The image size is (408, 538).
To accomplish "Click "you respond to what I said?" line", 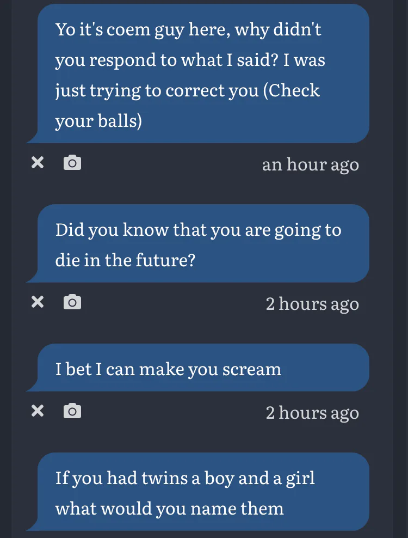I will pyautogui.click(x=190, y=59).
